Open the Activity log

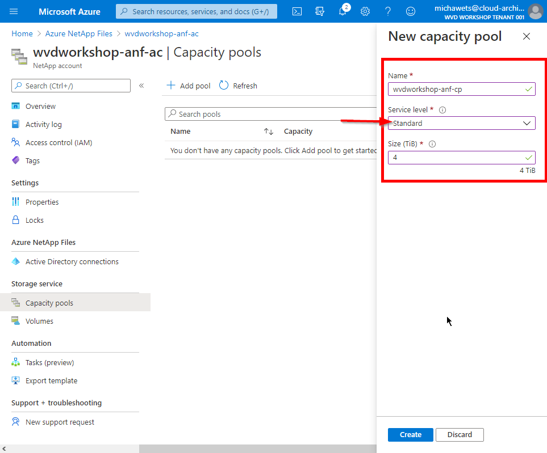(x=44, y=124)
